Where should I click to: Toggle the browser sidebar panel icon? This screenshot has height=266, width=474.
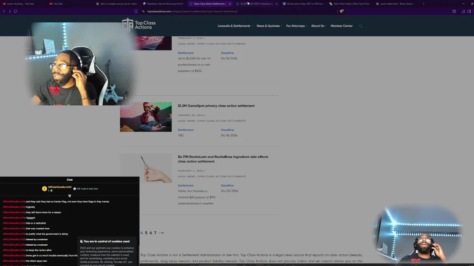[x=469, y=11]
